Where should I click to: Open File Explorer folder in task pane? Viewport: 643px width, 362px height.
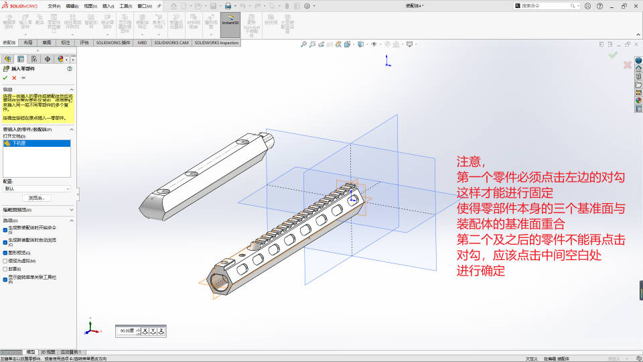pyautogui.click(x=638, y=84)
